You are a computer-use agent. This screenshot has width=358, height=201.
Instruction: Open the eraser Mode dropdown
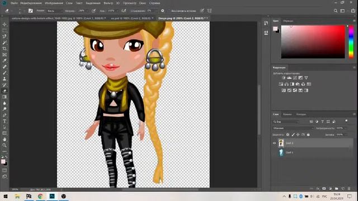click(54, 11)
